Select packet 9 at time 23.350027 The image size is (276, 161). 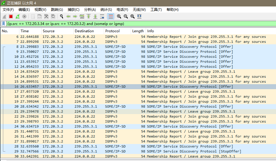click(x=138, y=52)
